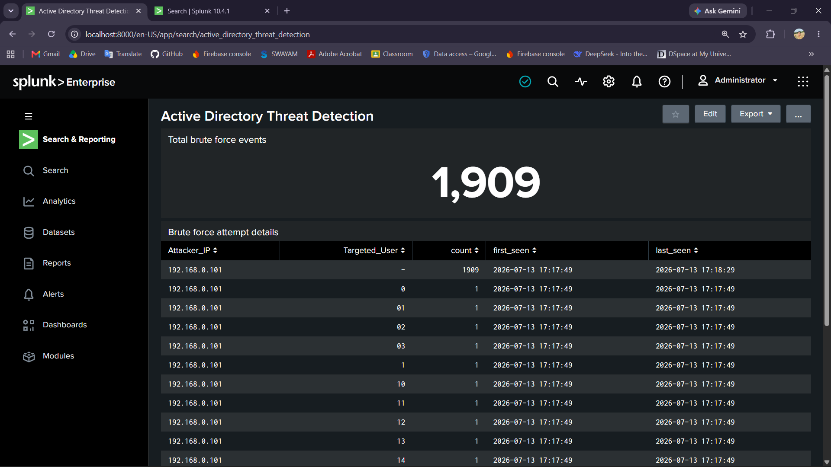Open the more actions ellipsis menu

coord(798,114)
